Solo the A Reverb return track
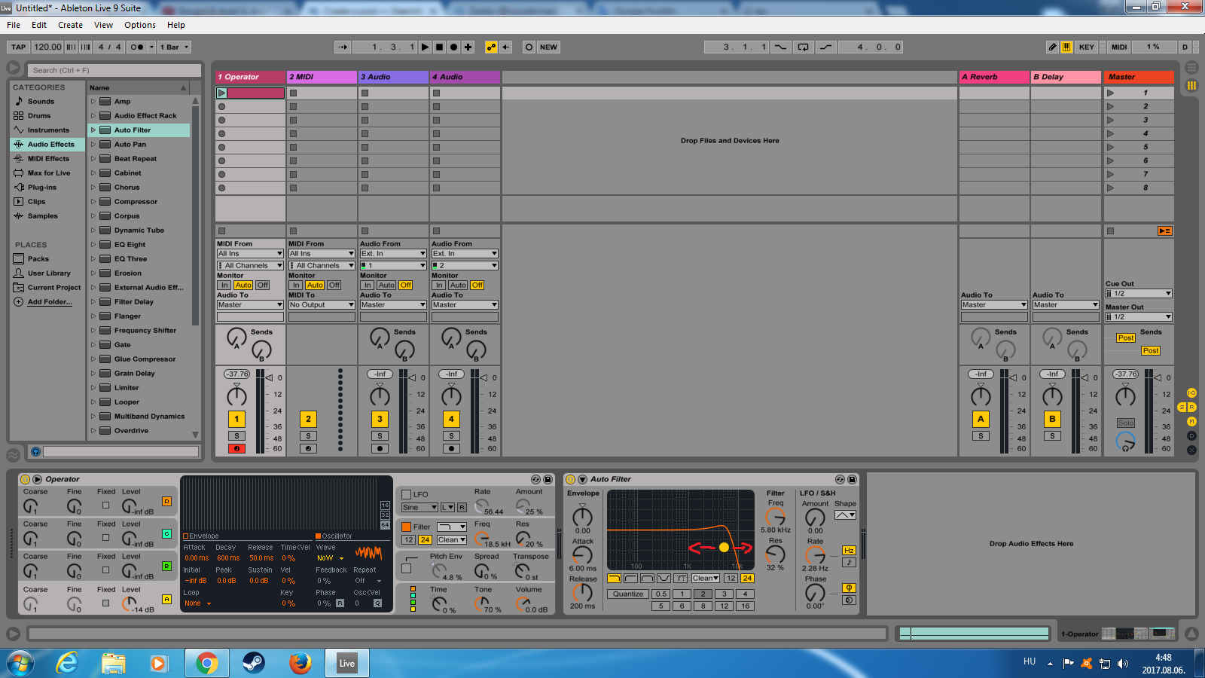Screen dimensions: 1205x678 click(x=981, y=435)
